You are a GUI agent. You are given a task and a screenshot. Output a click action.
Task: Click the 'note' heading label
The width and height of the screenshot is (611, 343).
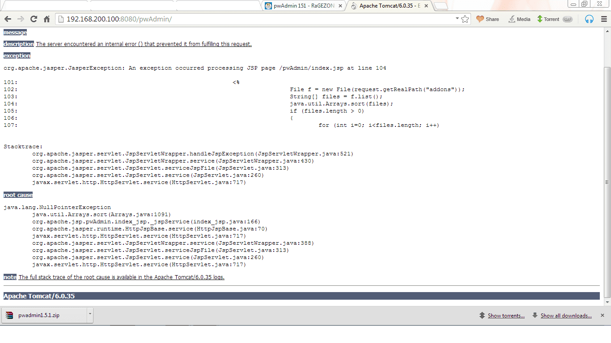click(10, 277)
